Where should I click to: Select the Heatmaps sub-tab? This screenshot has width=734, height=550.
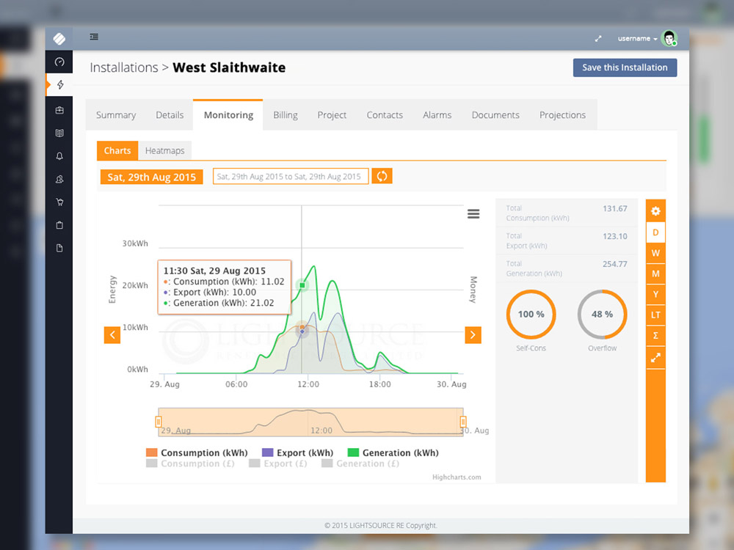(x=164, y=151)
